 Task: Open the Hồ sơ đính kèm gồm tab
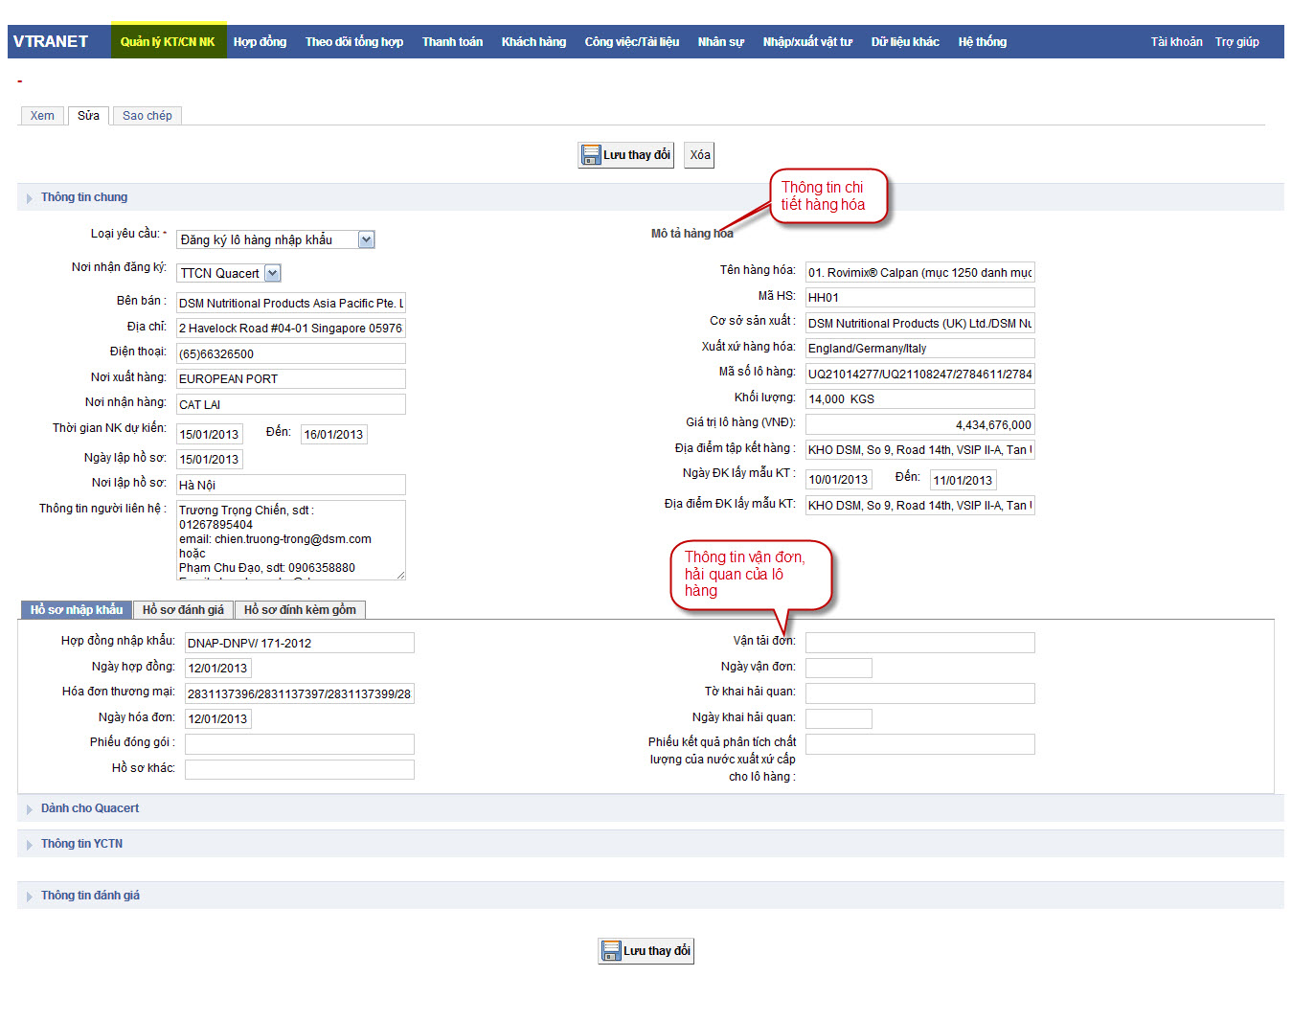click(x=300, y=610)
